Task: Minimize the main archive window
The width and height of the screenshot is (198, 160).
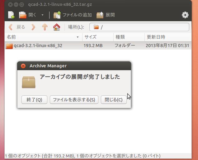Action: coord(16,5)
